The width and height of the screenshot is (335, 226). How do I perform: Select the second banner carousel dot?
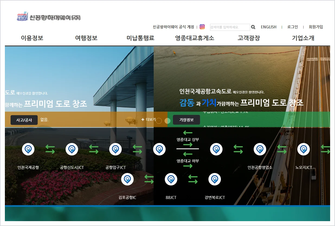tap(168, 121)
